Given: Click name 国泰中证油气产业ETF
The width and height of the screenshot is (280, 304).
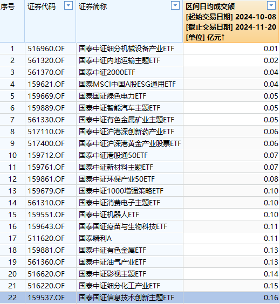Looking at the screenshot, I should coord(112,262).
